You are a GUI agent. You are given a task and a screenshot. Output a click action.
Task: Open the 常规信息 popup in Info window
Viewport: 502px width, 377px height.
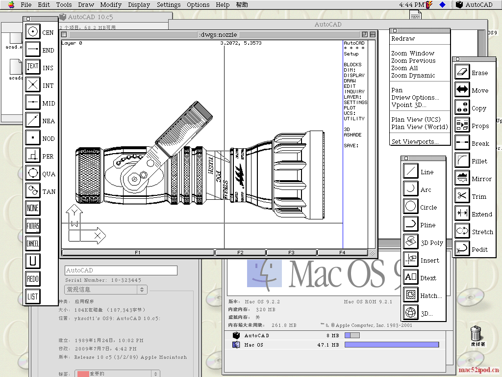106,290
